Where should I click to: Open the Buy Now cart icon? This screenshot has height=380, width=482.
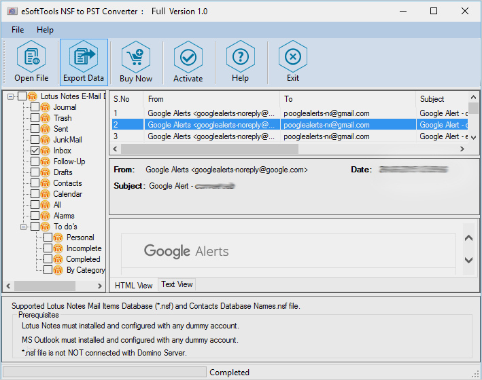pos(136,58)
